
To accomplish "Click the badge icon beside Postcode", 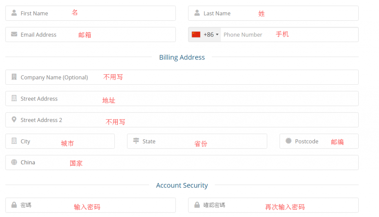I will (288, 141).
